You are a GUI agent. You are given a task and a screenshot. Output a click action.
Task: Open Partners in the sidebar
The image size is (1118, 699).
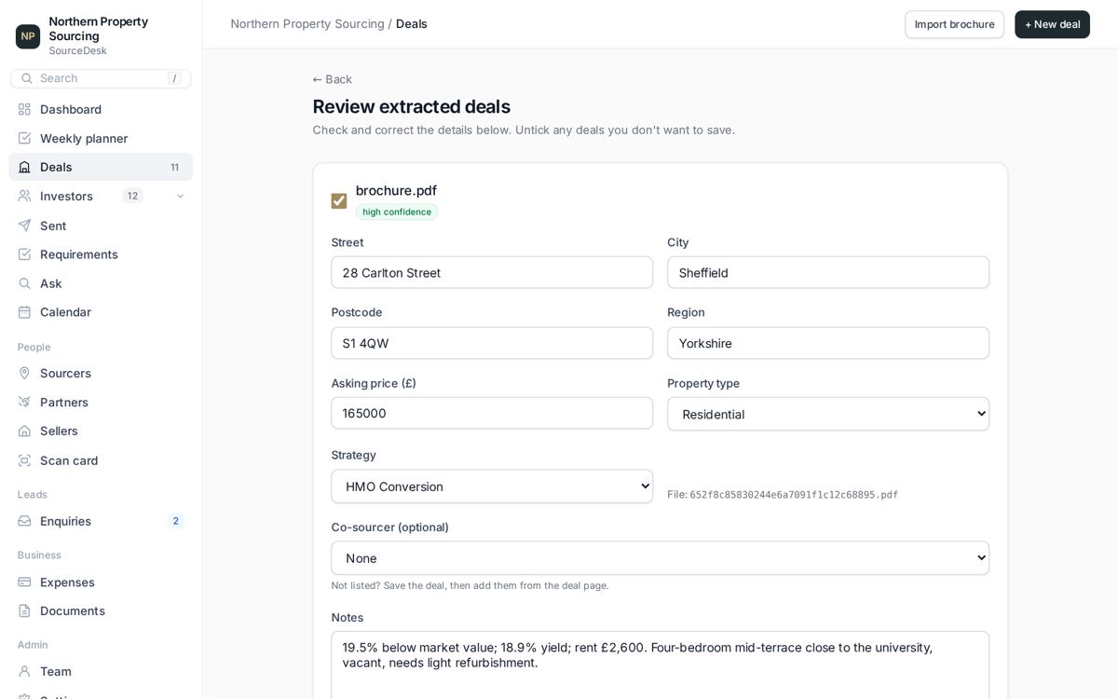point(101,402)
